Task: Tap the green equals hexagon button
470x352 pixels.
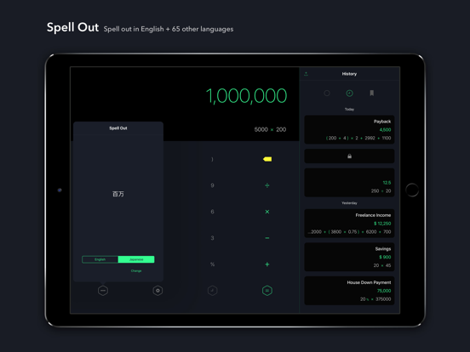Action: click(267, 290)
